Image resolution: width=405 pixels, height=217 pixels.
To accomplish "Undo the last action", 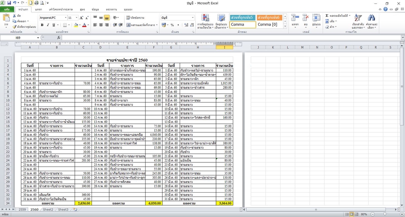I will point(14,3).
